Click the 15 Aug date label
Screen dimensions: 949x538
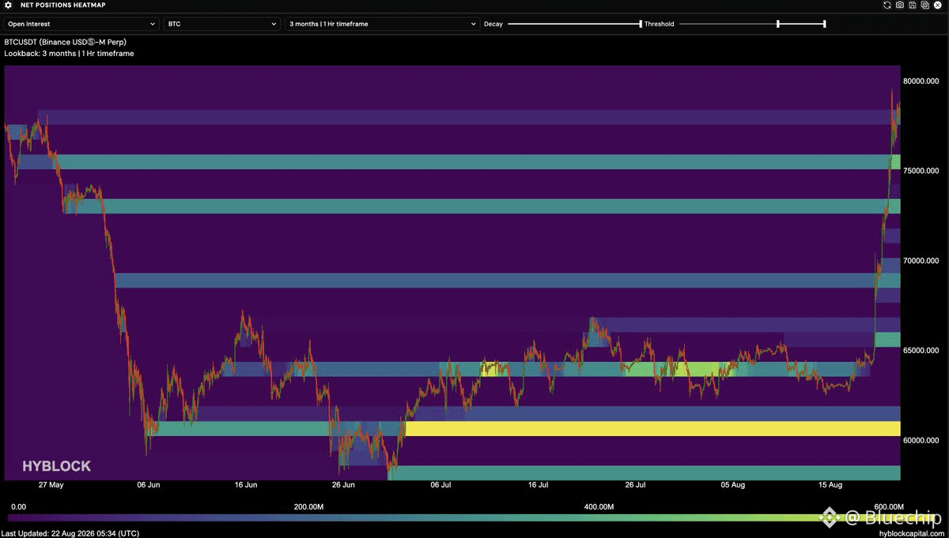point(831,485)
